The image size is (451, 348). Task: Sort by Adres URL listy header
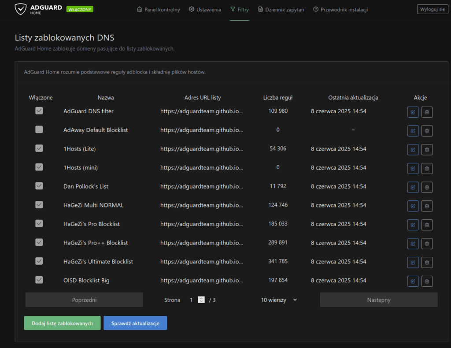[x=203, y=97]
